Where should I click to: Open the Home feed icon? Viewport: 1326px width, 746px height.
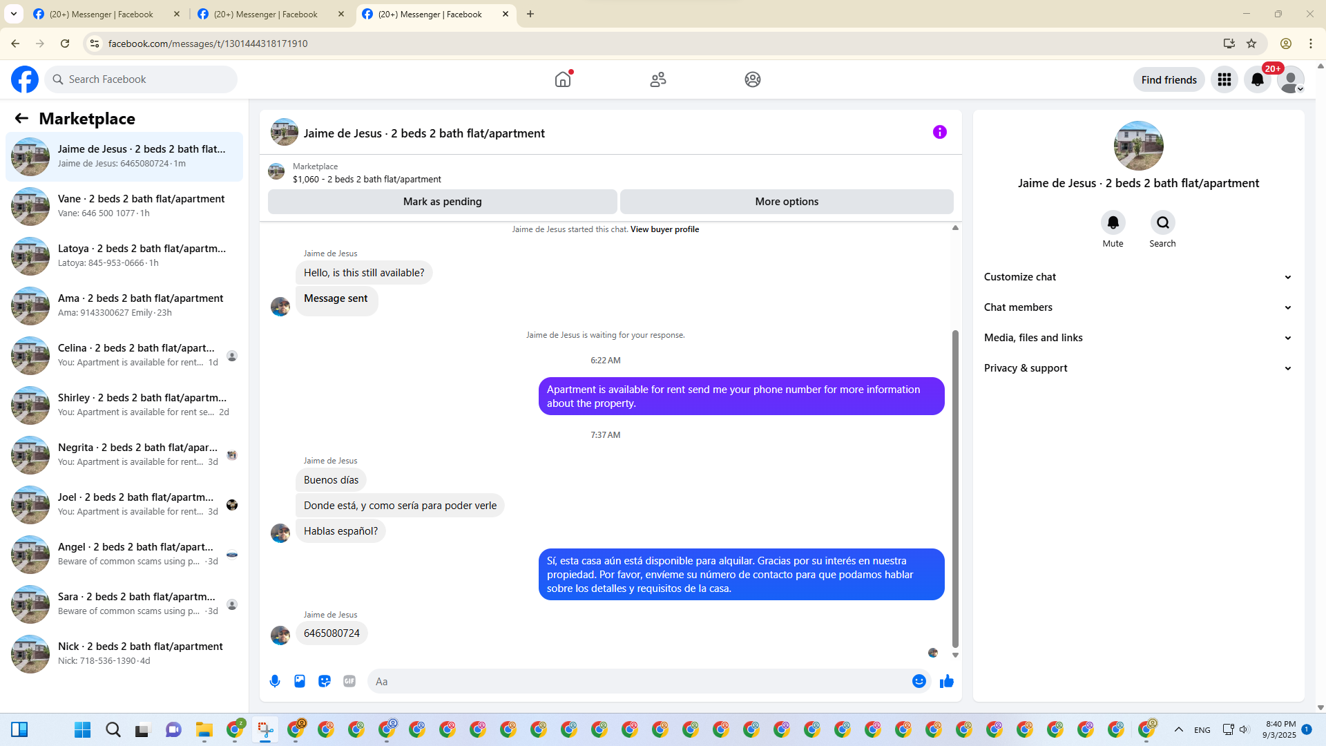pos(563,79)
